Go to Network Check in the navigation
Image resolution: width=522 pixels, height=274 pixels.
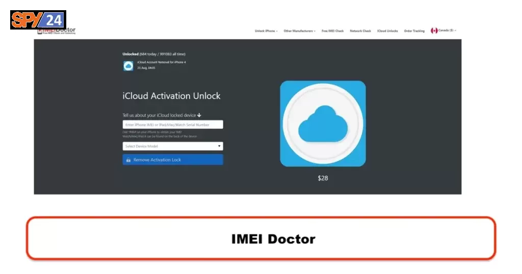click(x=360, y=31)
